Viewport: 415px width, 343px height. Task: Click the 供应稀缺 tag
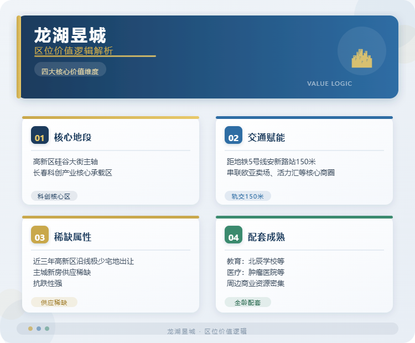pyautogui.click(x=54, y=302)
